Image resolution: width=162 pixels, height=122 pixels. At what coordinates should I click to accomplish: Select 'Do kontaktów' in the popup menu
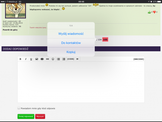pos(71,43)
